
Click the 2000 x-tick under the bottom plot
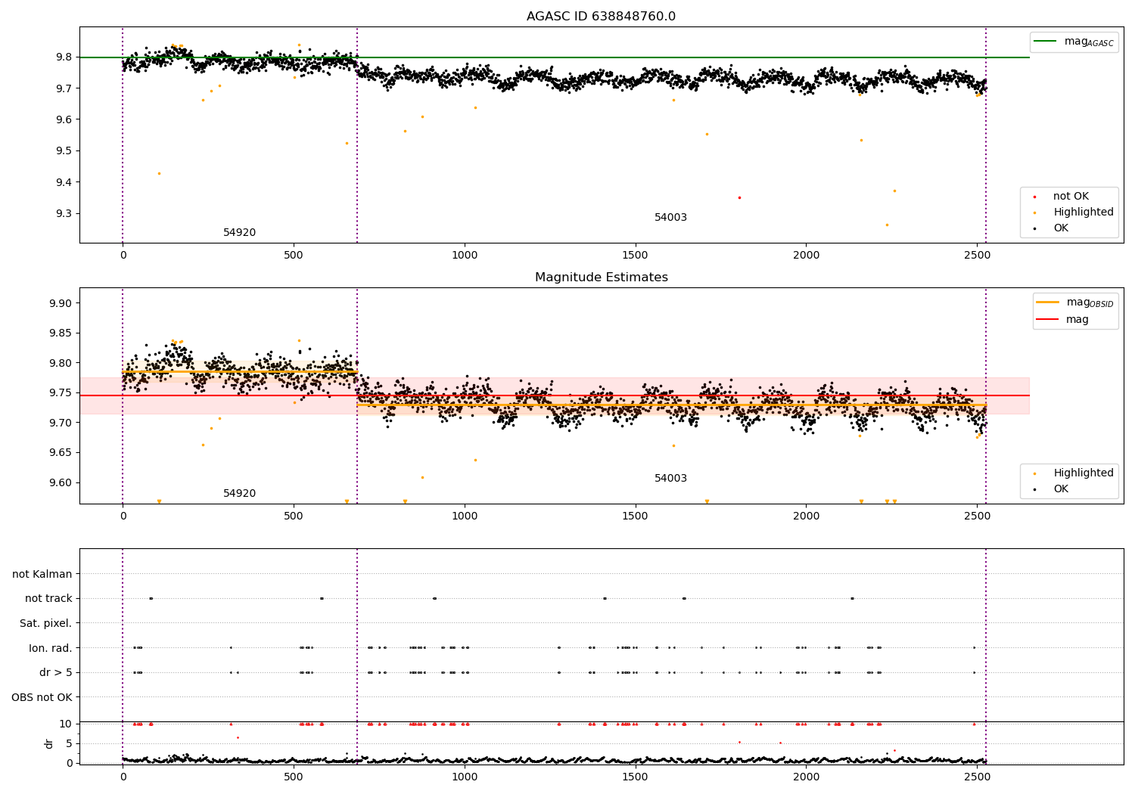[x=806, y=777]
